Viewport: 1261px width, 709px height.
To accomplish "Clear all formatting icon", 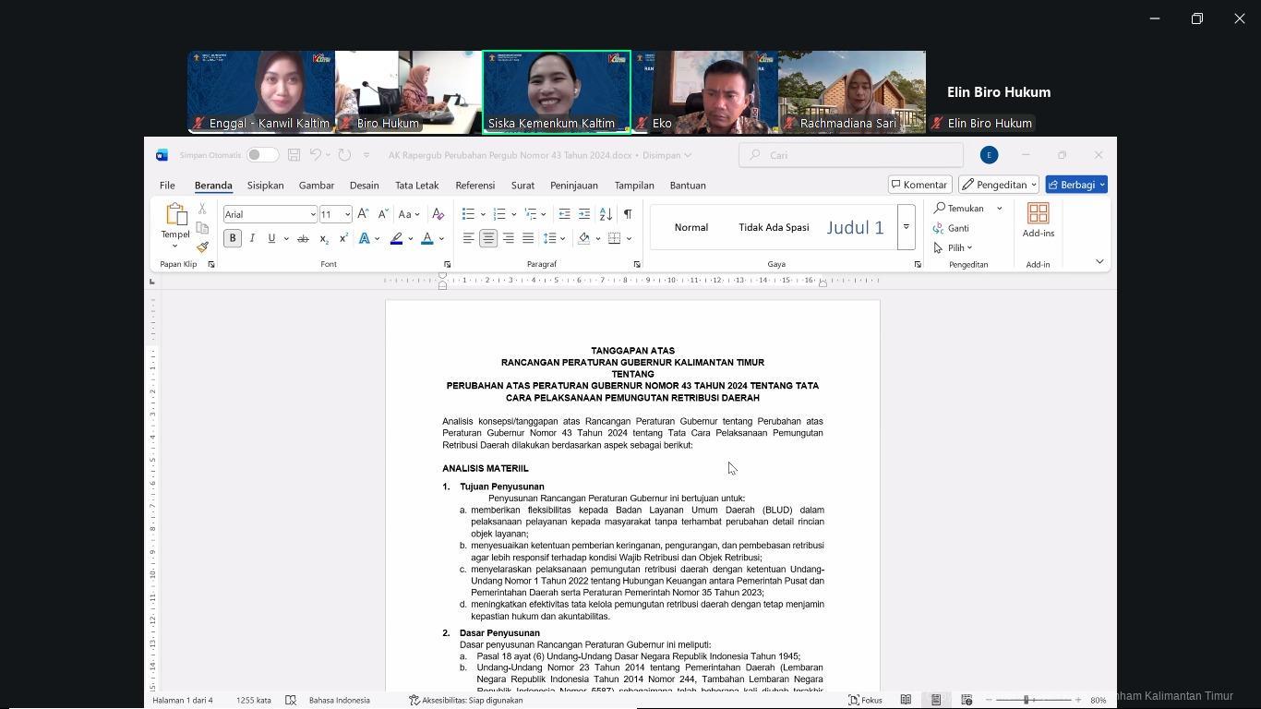I will [x=438, y=214].
